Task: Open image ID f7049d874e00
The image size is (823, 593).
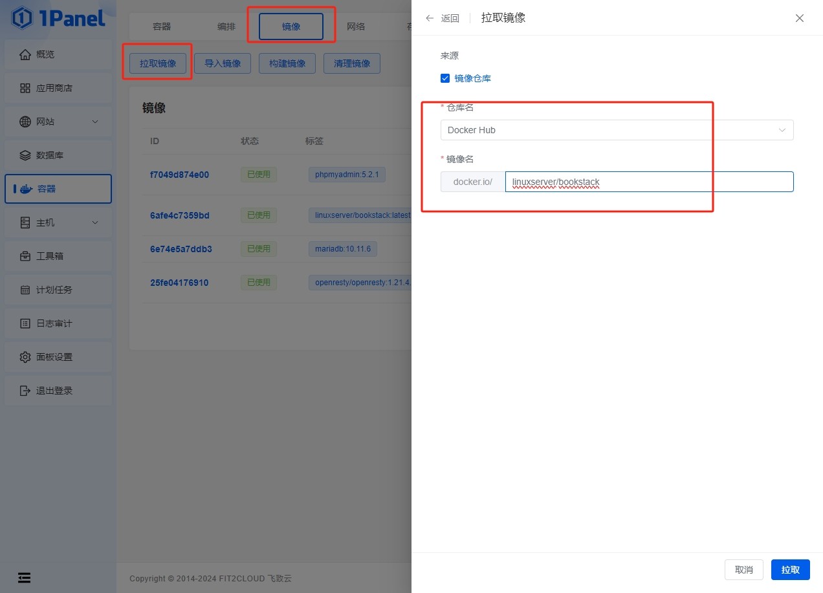Action: 179,175
